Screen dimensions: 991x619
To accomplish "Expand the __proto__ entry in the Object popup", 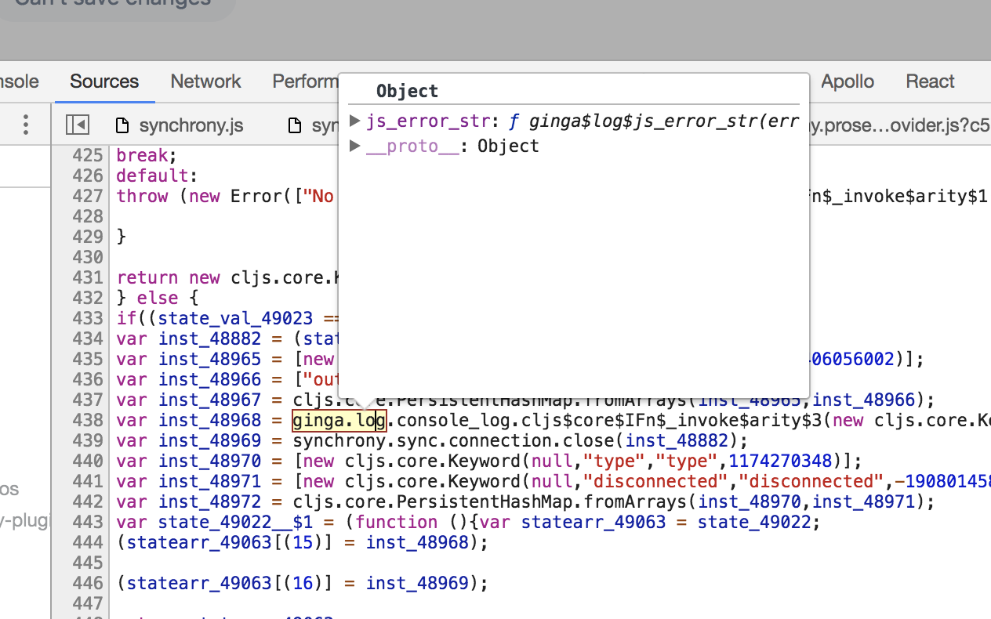I will click(x=354, y=146).
